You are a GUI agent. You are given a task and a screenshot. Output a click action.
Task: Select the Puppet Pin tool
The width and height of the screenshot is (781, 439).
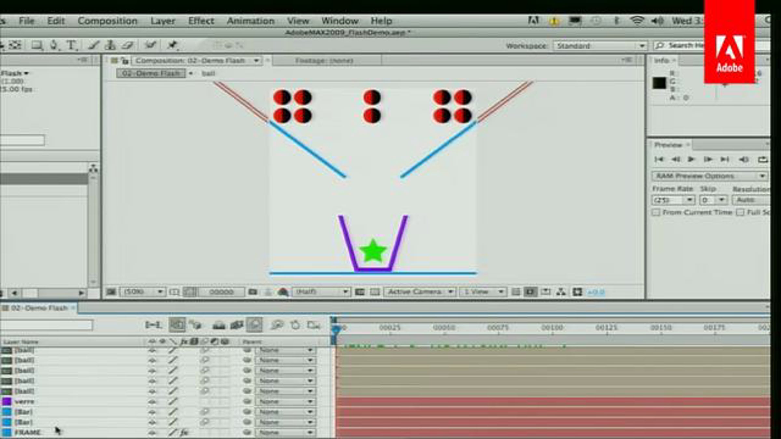tap(172, 45)
